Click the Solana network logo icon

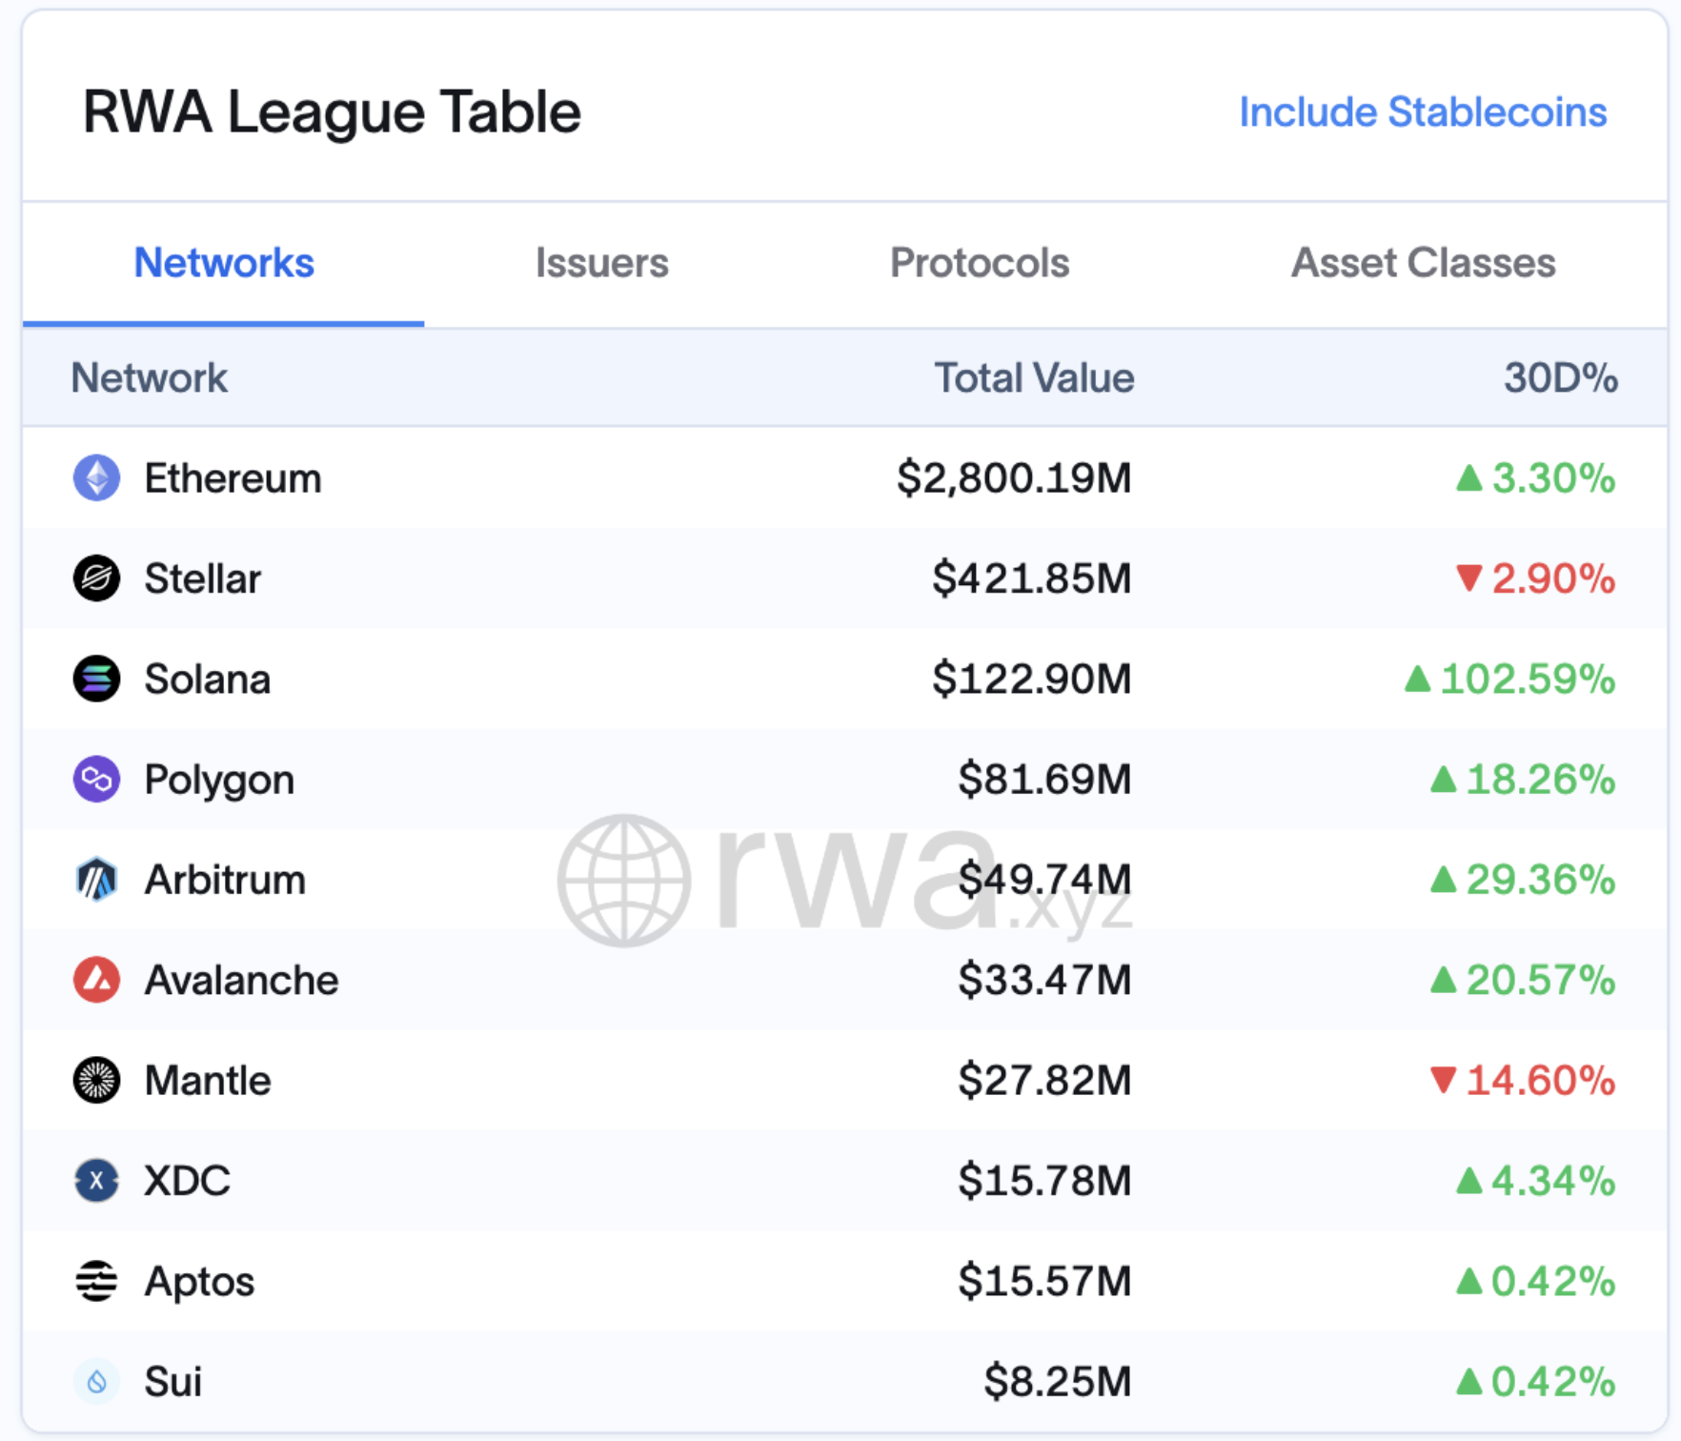96,679
